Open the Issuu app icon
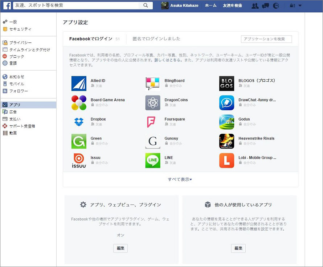Image resolution: width=323 pixels, height=267 pixels. pyautogui.click(x=79, y=161)
